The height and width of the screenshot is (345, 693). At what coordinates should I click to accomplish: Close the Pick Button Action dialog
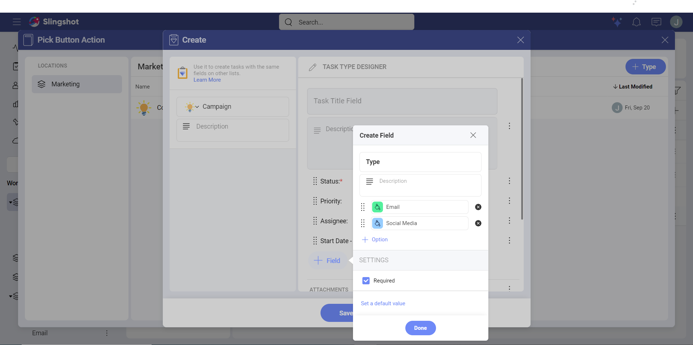665,40
